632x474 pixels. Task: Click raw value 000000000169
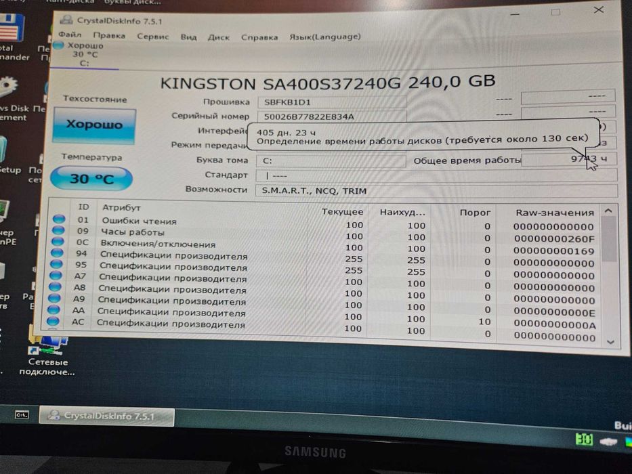click(x=554, y=251)
